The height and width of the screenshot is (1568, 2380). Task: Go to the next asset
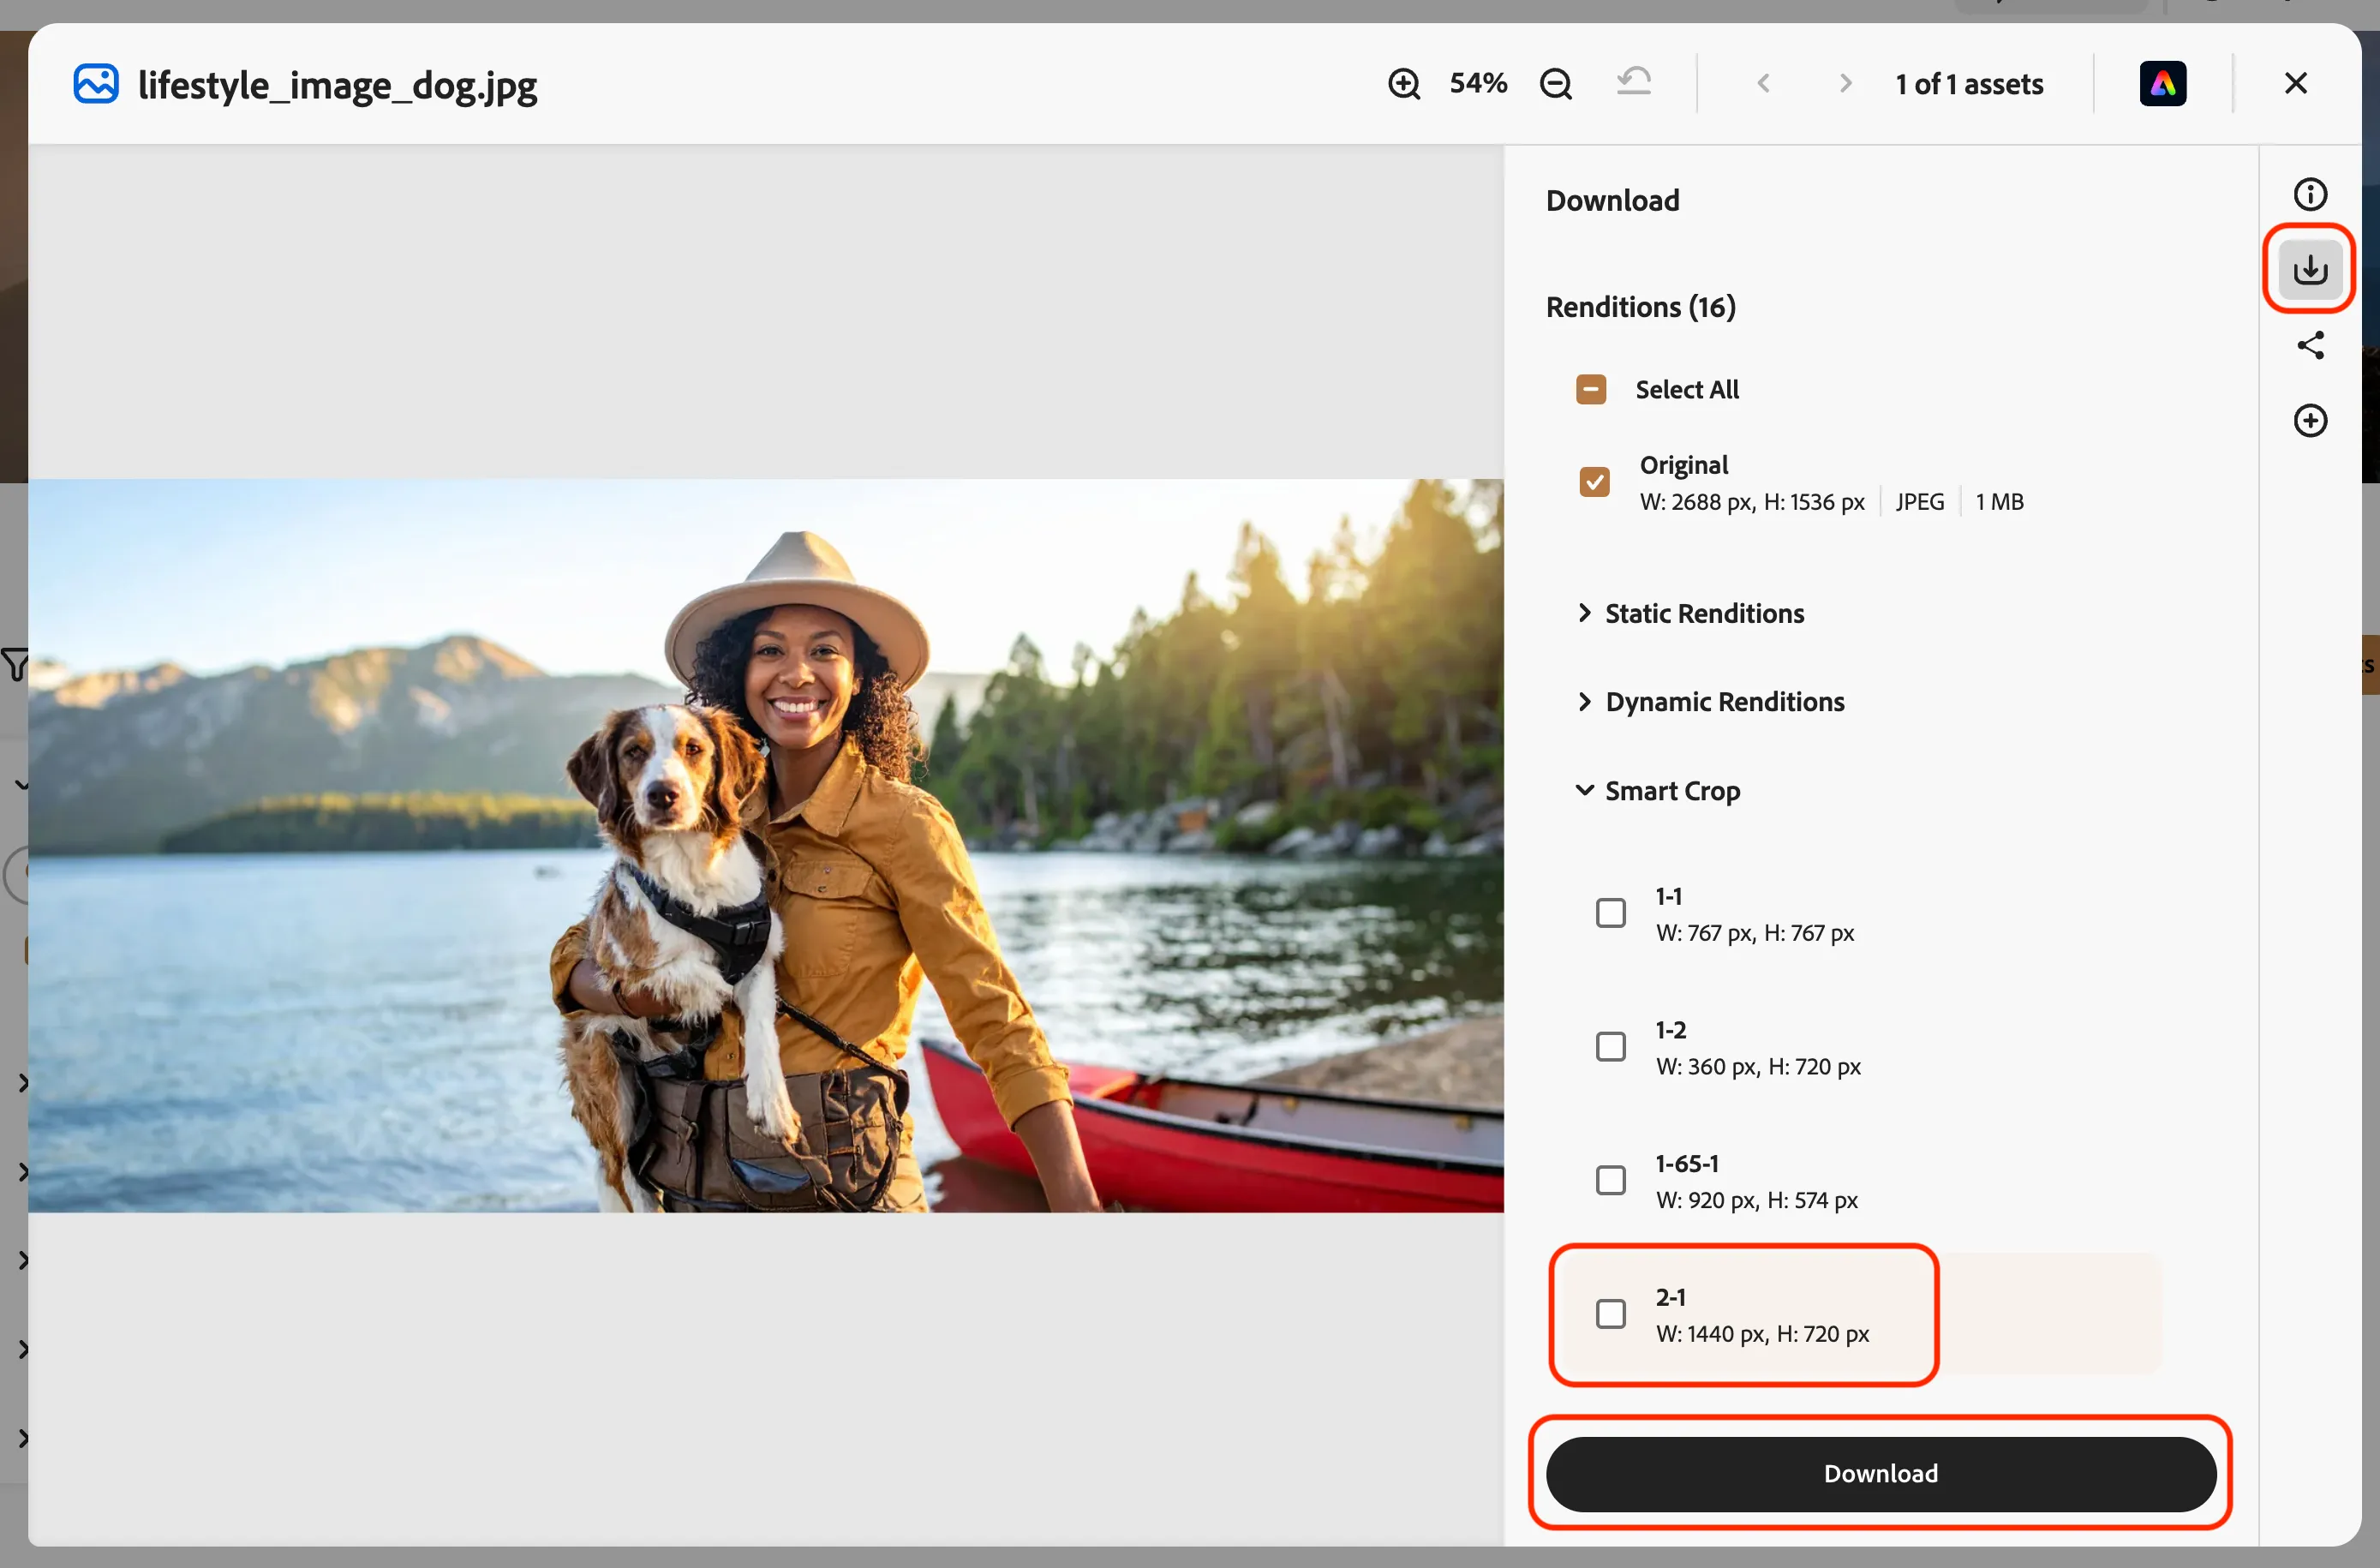(x=1846, y=84)
